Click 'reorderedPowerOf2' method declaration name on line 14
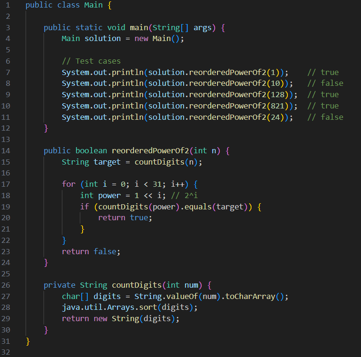Screen dimensions: 361x357 [x=150, y=150]
